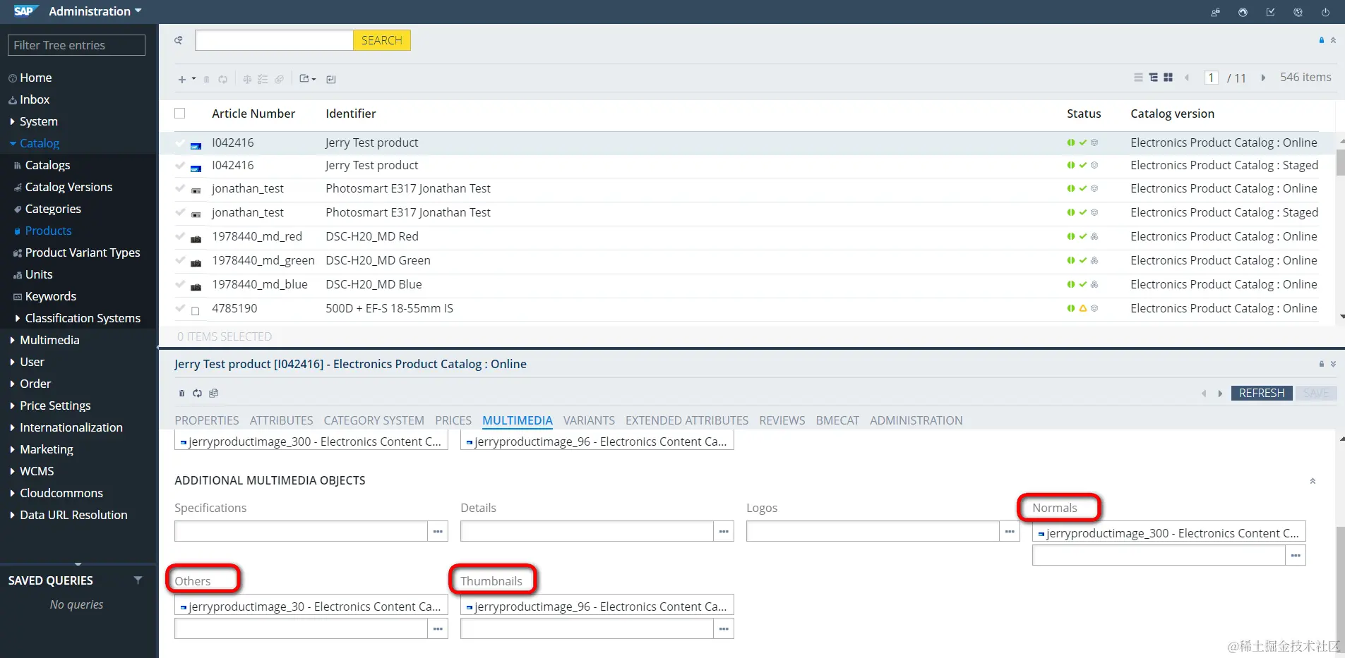Click the clone icon in editor toolbar
Screen dimensions: 1345x658
click(214, 394)
